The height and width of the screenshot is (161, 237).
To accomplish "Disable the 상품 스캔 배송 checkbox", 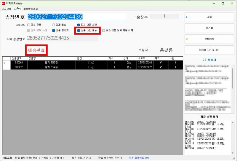I will point(79,31).
